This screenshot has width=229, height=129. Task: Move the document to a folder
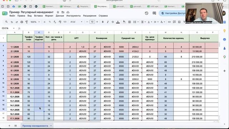point(63,12)
